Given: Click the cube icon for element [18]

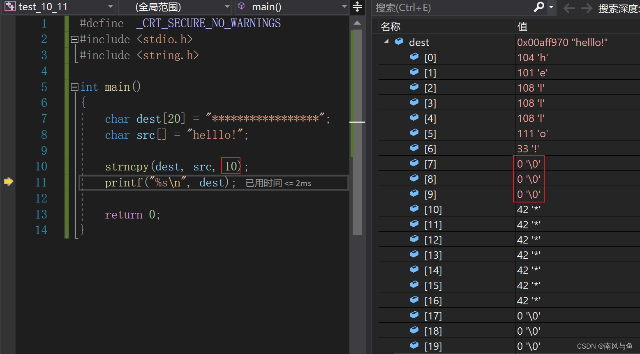Looking at the screenshot, I should click(414, 330).
